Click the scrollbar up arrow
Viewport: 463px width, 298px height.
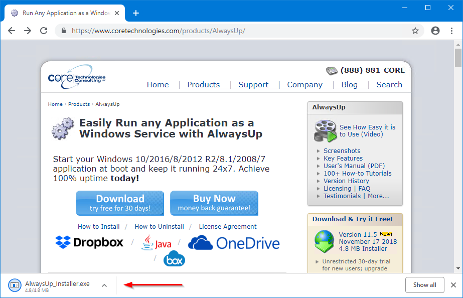pyautogui.click(x=458, y=45)
